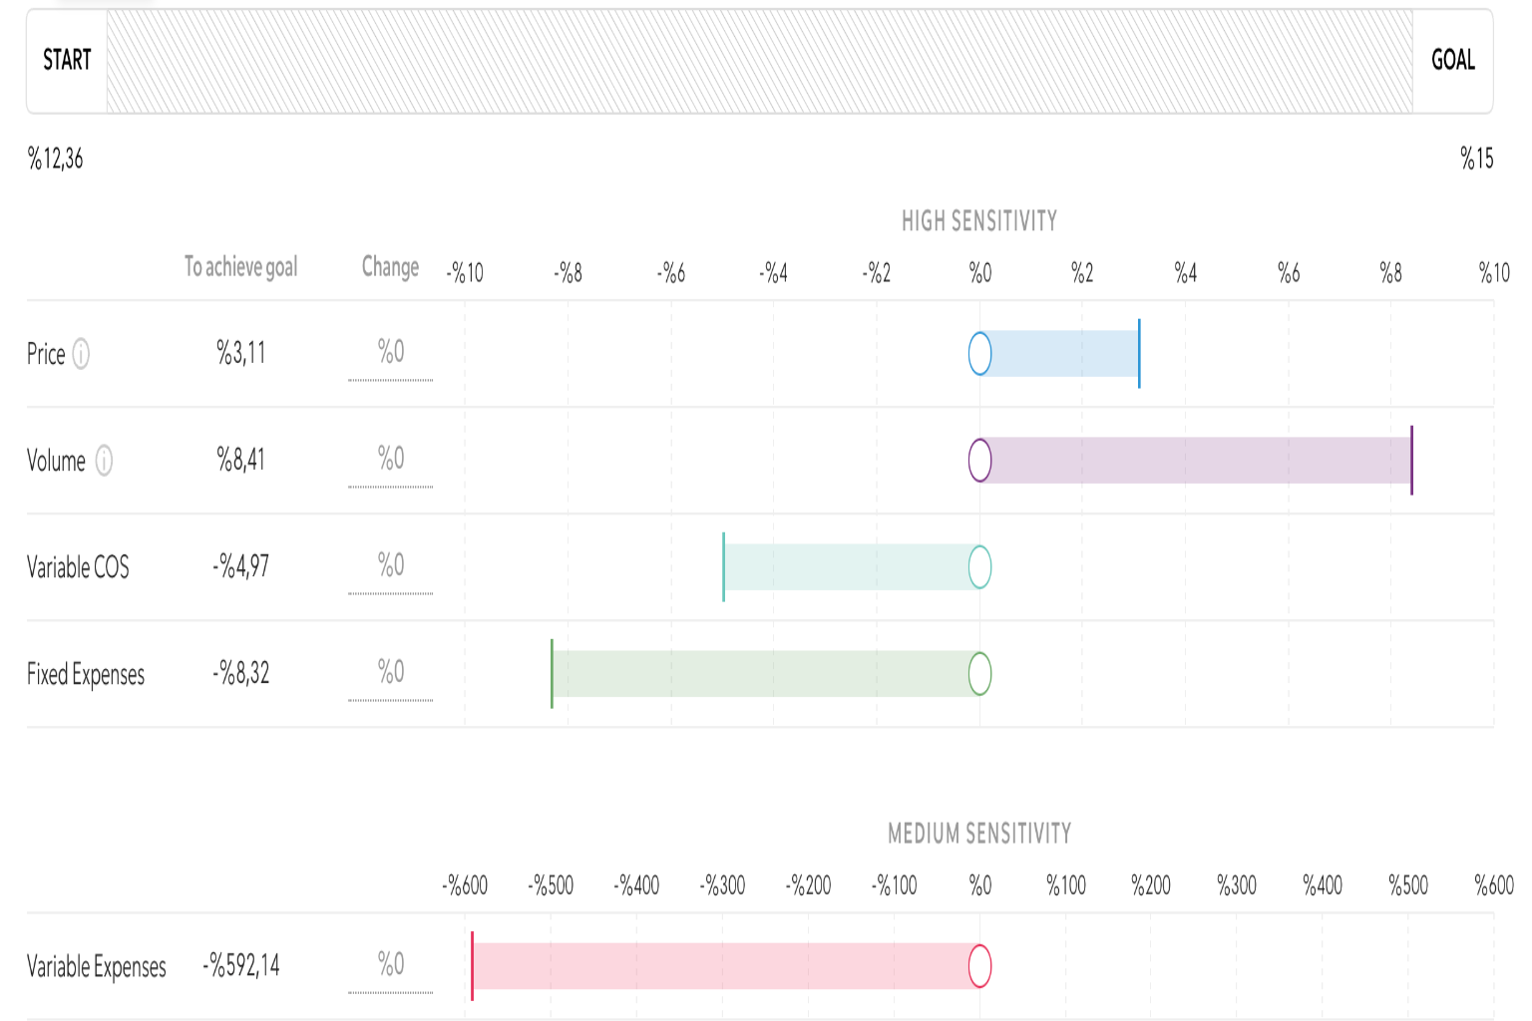Click the teal Variable COS slider handle
Screen dimensions: 1532x1021
pyautogui.click(x=980, y=567)
